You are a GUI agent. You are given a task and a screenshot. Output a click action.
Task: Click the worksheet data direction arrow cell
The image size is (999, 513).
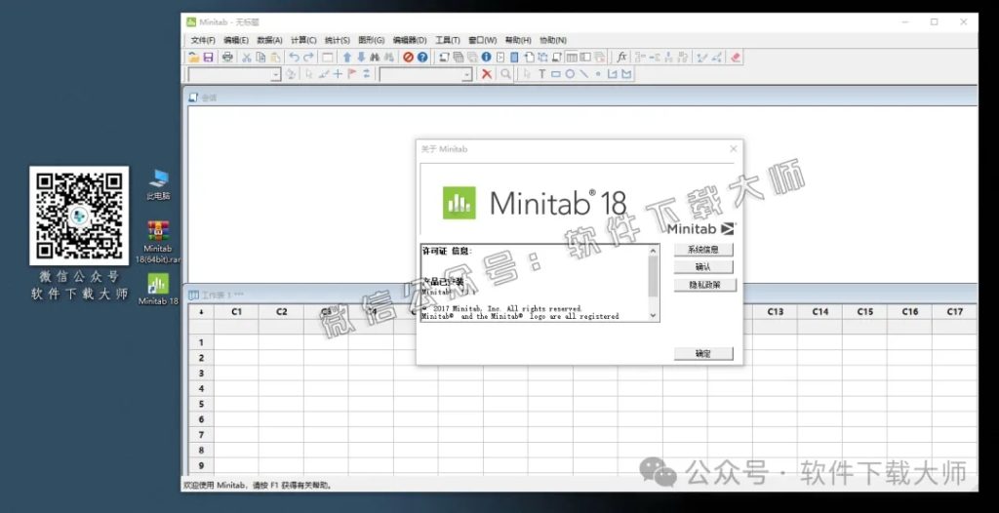coord(201,312)
